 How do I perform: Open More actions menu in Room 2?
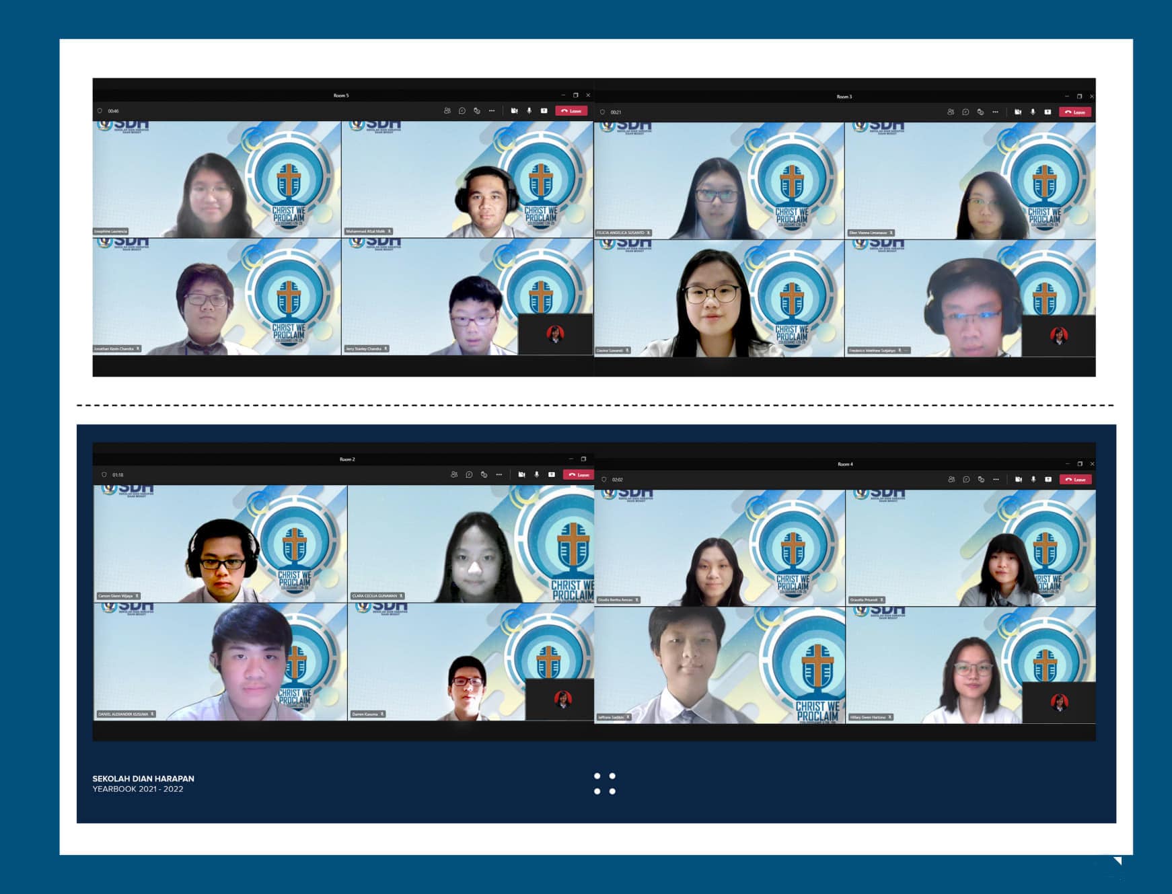tap(499, 475)
